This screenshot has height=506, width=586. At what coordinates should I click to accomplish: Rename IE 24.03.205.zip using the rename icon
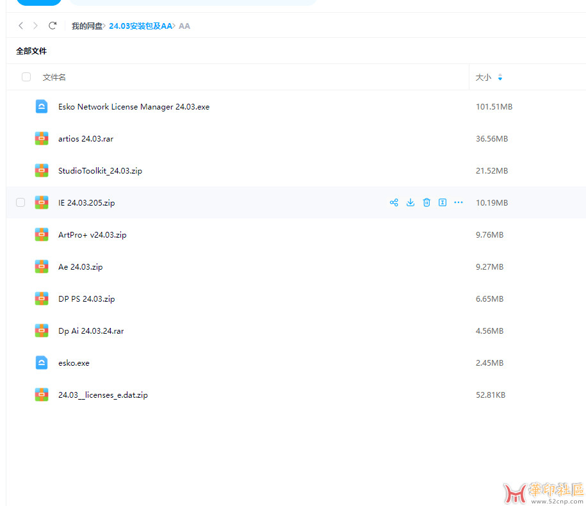(443, 202)
